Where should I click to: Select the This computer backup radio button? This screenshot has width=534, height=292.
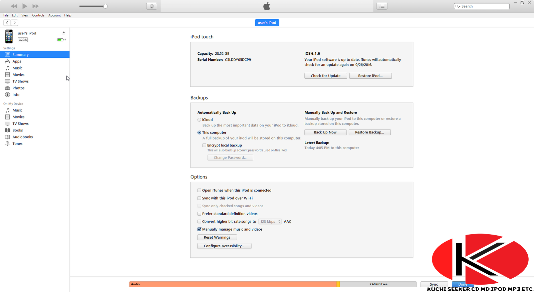coord(199,132)
